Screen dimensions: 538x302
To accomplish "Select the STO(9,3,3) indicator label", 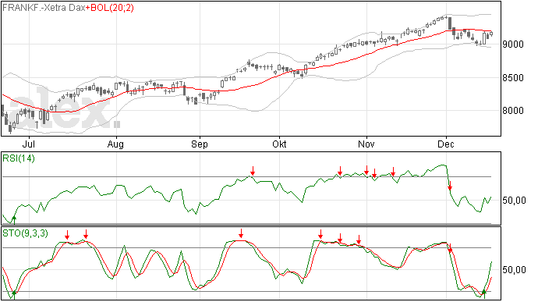I will click(25, 233).
